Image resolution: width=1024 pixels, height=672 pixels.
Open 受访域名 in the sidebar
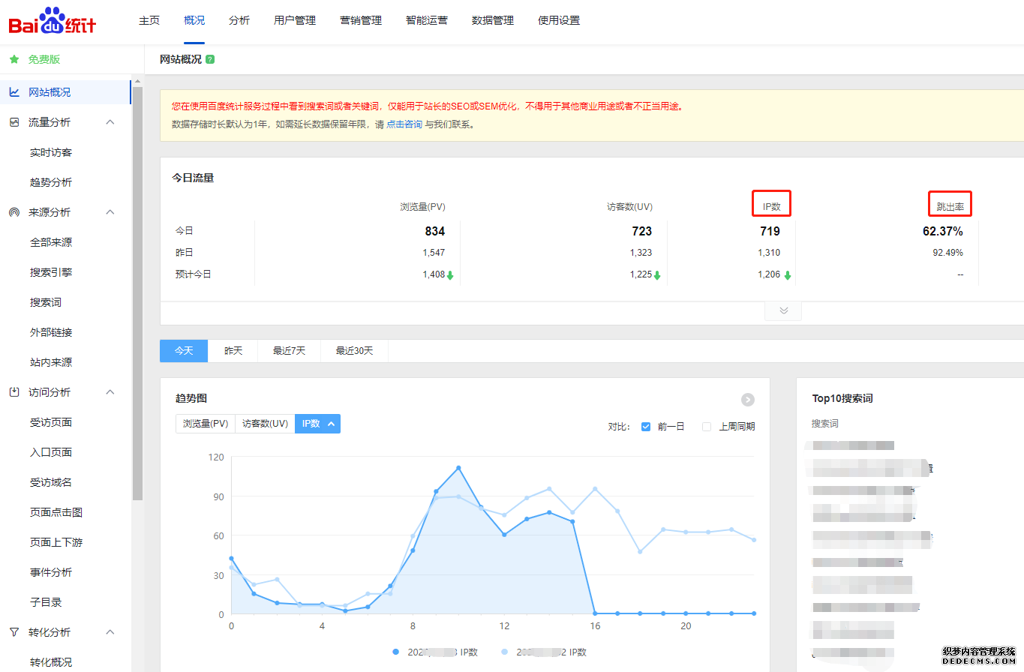point(51,482)
